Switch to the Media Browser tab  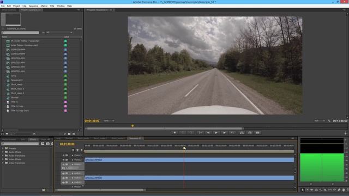tap(9, 139)
